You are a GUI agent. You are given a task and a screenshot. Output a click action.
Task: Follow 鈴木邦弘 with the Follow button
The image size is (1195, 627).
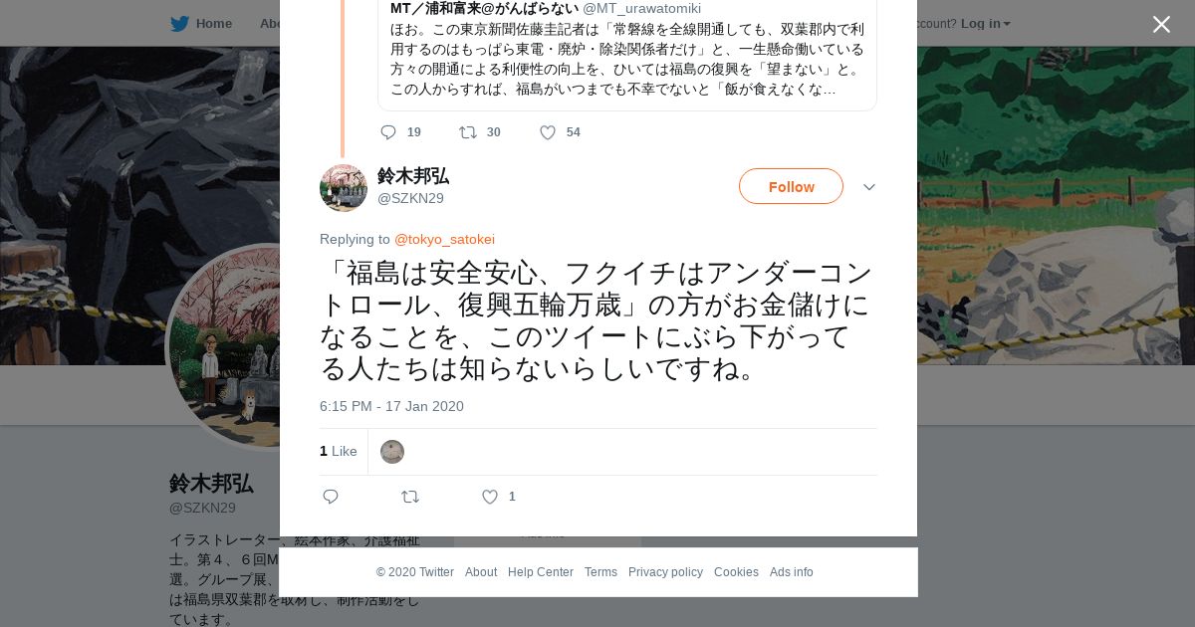pos(791,186)
